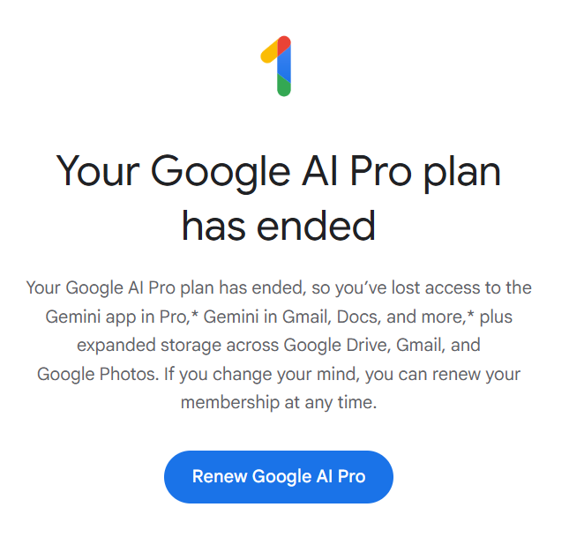
Task: Click the red top of the logo
Action: (x=284, y=45)
